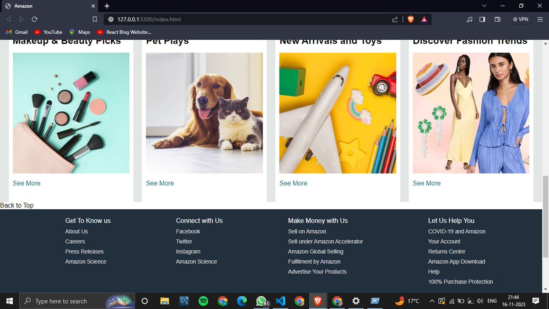Open the Returns Centre link
The width and height of the screenshot is (549, 309).
click(447, 252)
